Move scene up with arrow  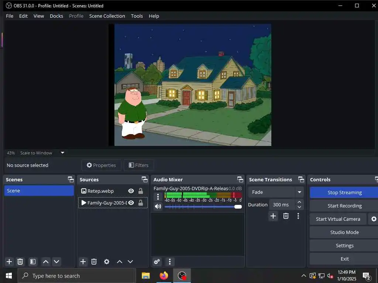tap(46, 262)
